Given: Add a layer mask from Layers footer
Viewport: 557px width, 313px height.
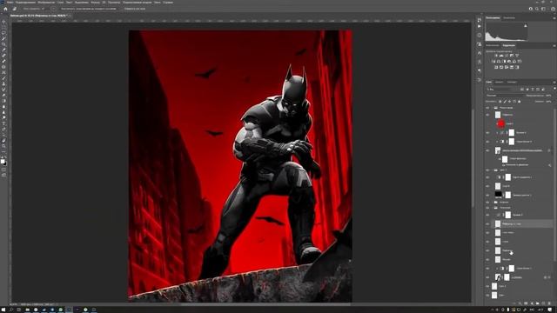Looking at the screenshot, I should [526, 303].
